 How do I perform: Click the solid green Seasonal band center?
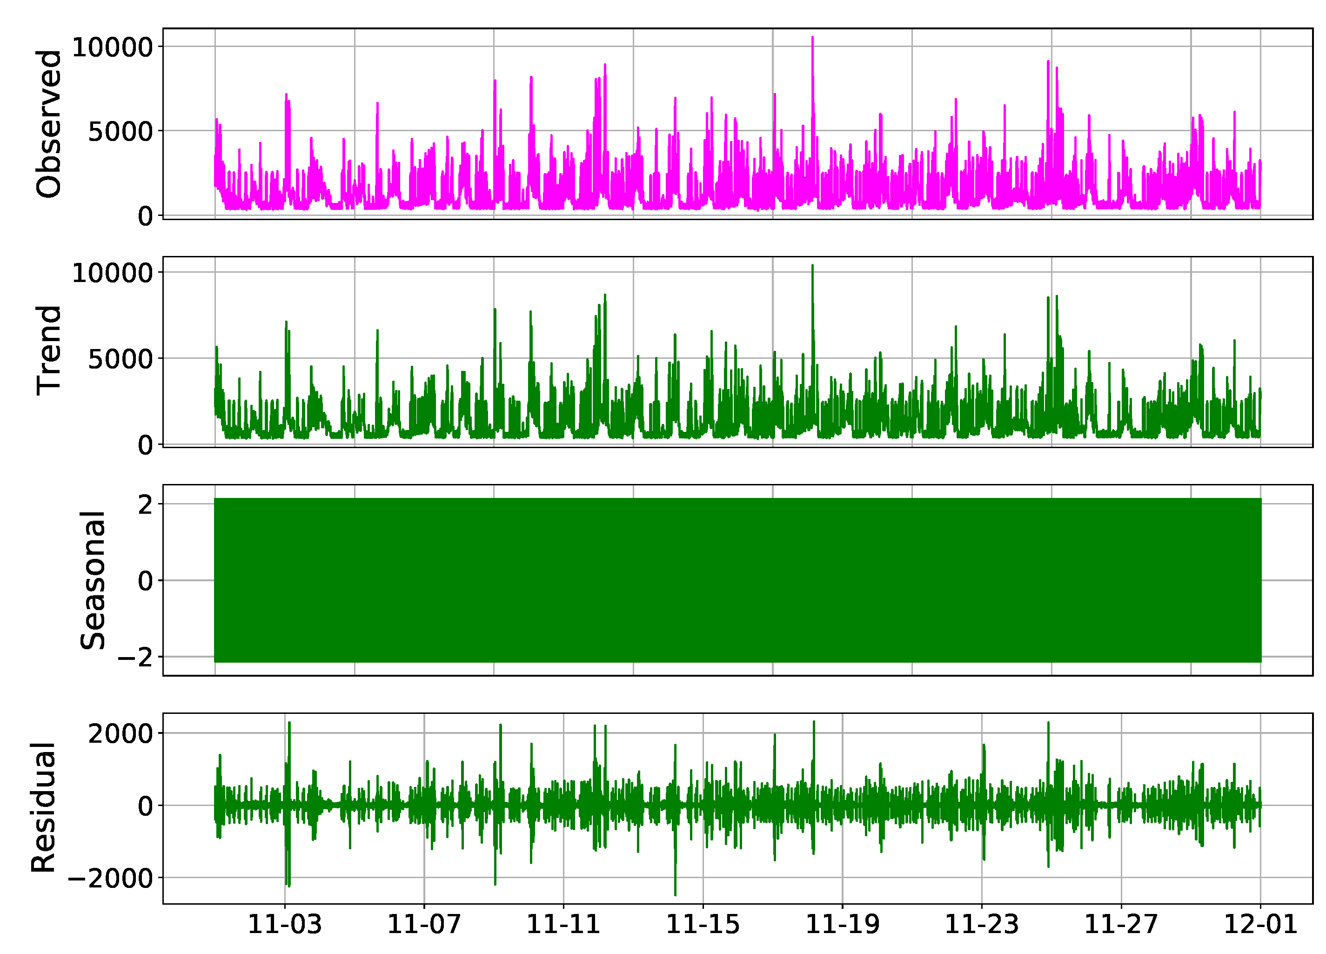[x=737, y=580]
